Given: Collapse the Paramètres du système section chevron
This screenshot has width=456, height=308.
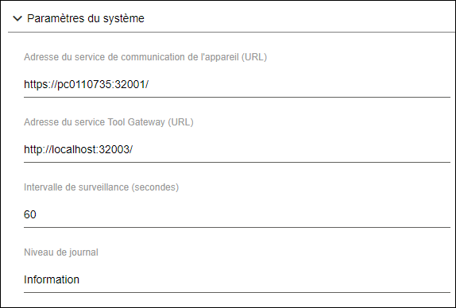Looking at the screenshot, I should point(17,18).
